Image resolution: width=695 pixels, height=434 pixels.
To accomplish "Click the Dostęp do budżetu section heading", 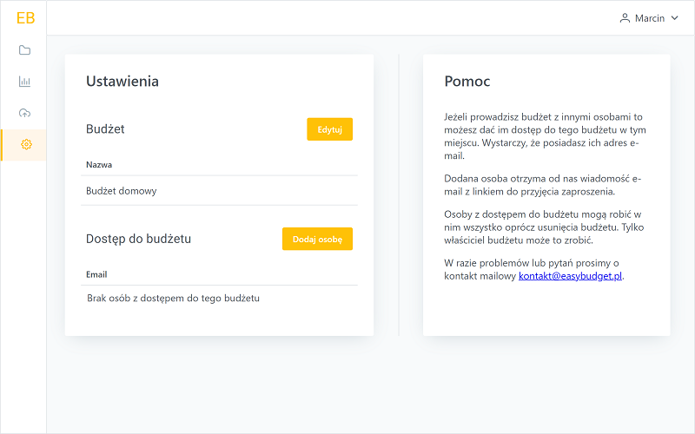I will [x=138, y=239].
